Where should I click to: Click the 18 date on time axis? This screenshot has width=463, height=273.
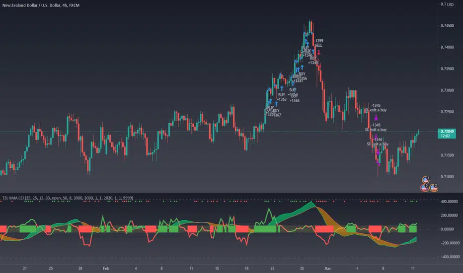pos(246,268)
